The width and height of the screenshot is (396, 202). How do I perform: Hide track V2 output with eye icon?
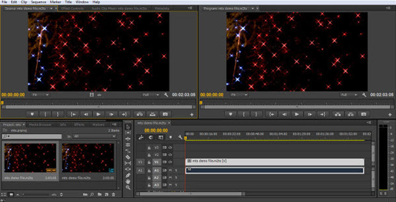170,155
